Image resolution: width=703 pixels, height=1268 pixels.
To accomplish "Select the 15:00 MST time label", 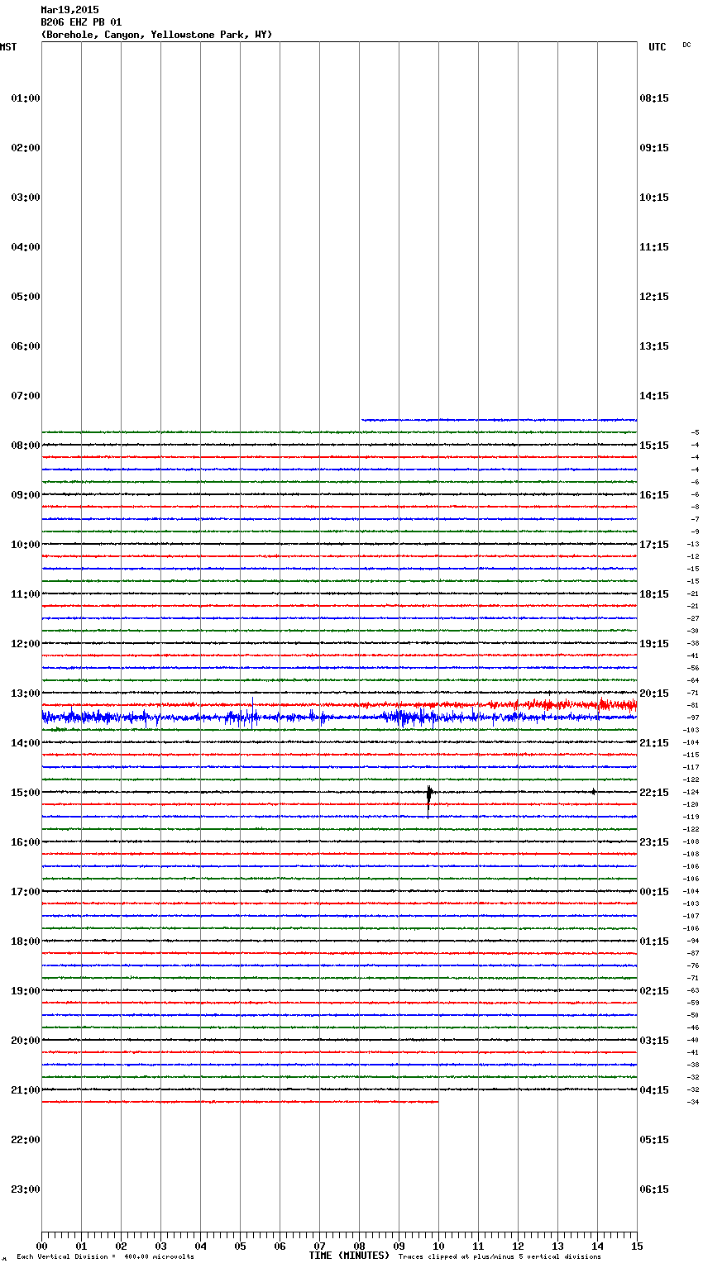I will tap(26, 793).
